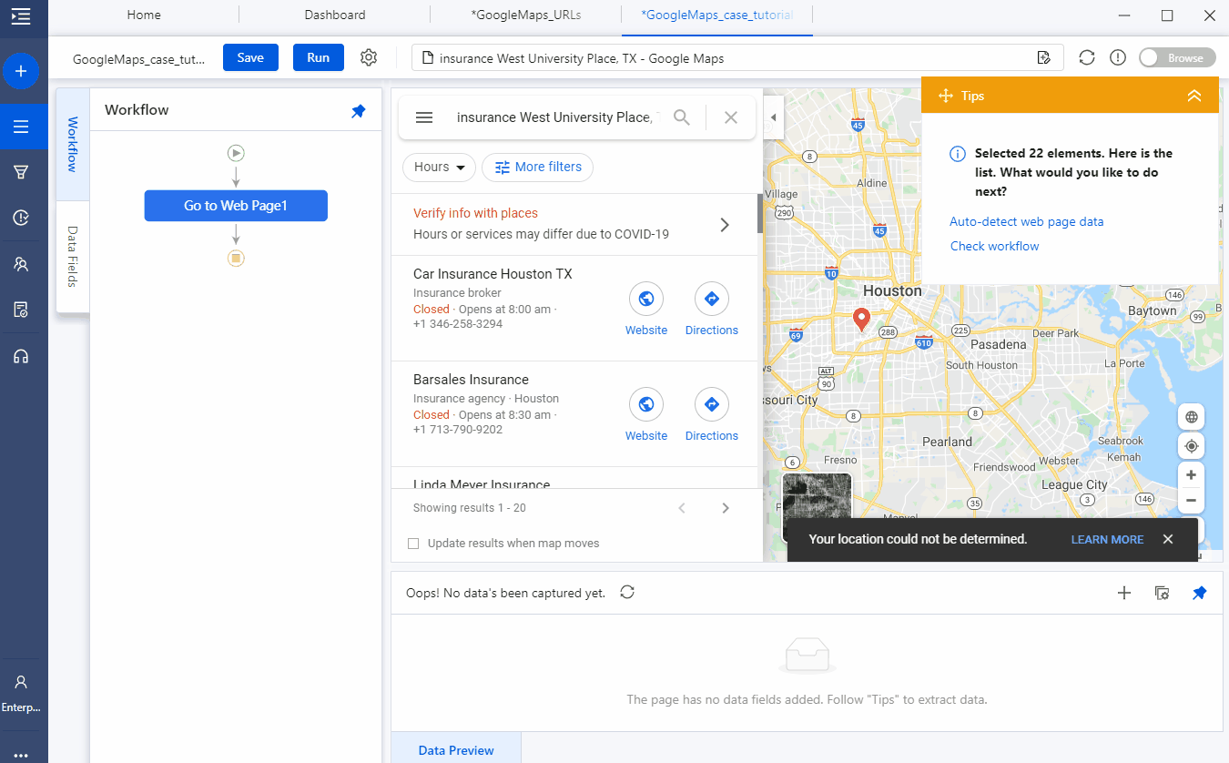Click the red location pin on the map
This screenshot has height=763, width=1229.
coord(861,320)
